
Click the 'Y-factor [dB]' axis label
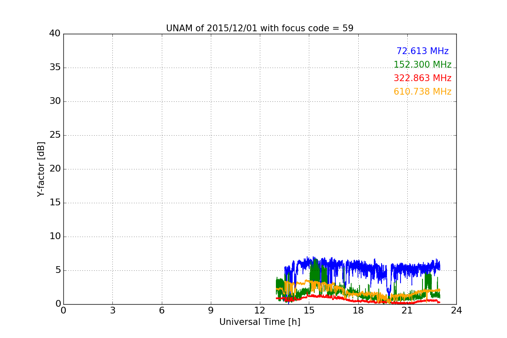[x=41, y=169]
